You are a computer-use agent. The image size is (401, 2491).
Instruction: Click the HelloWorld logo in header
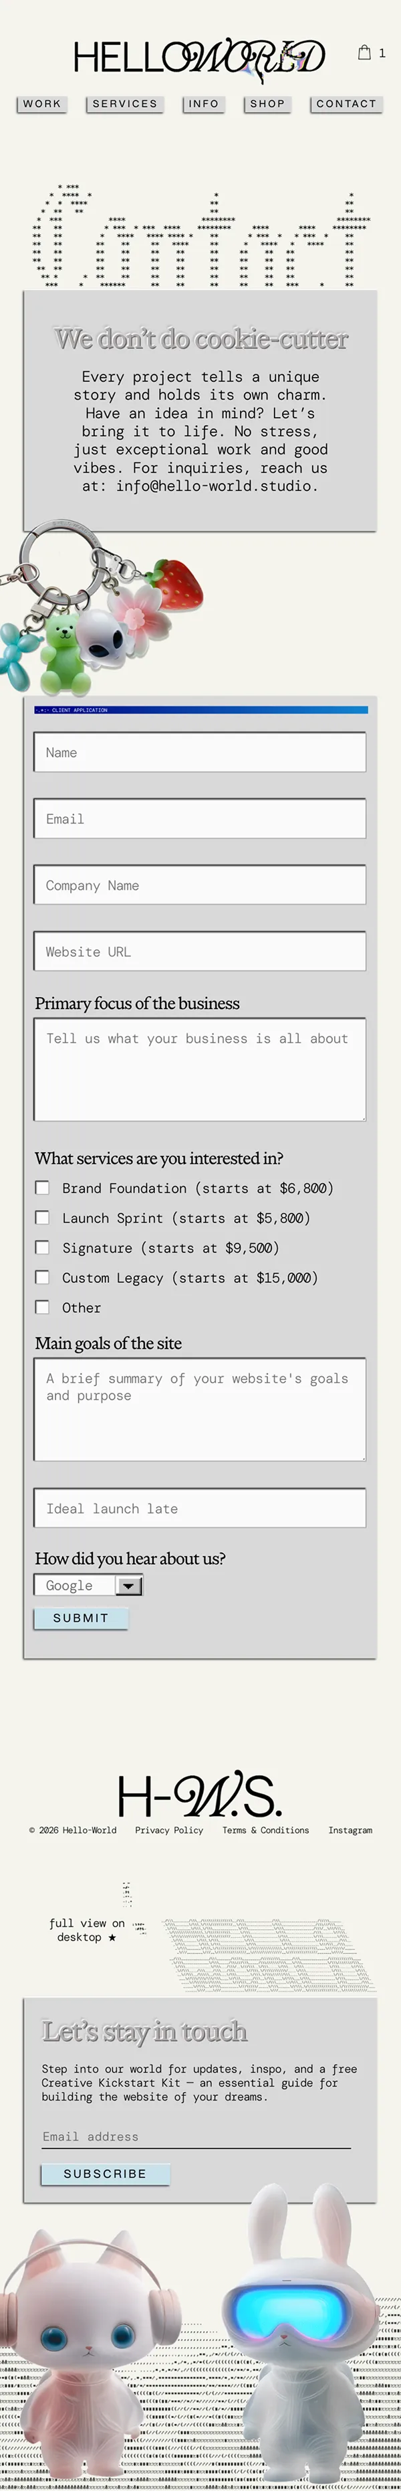click(199, 57)
